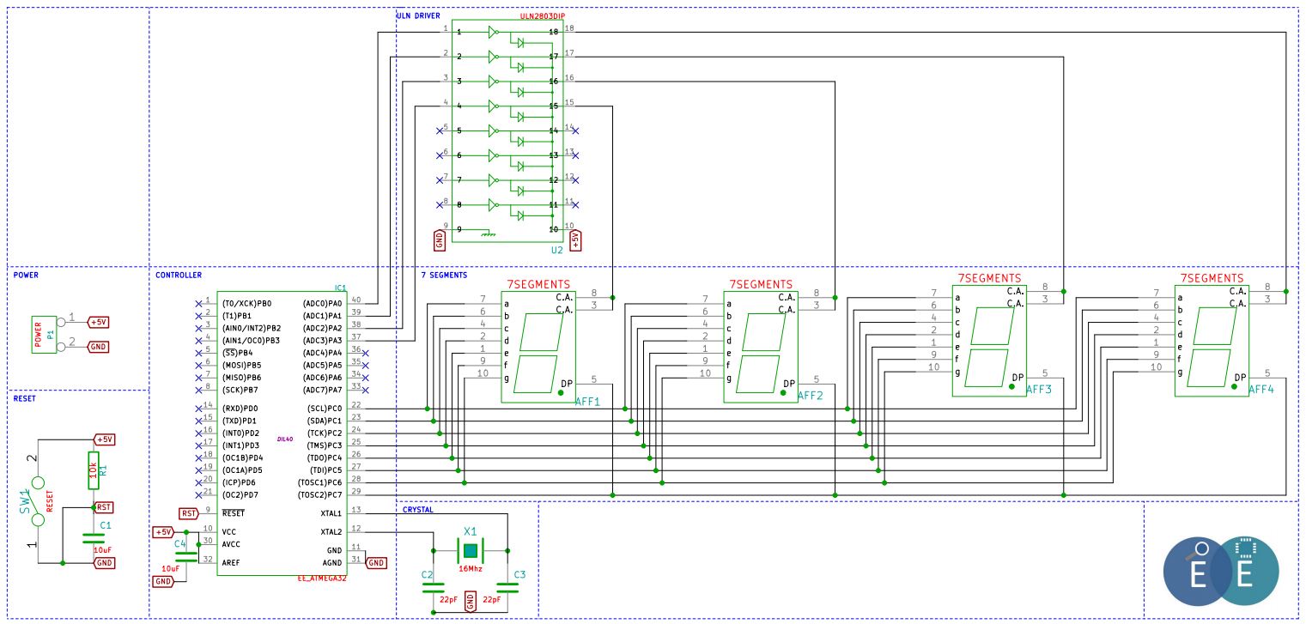
Task: Click the +5V flag at POWER pin 1
Action: pos(99,322)
